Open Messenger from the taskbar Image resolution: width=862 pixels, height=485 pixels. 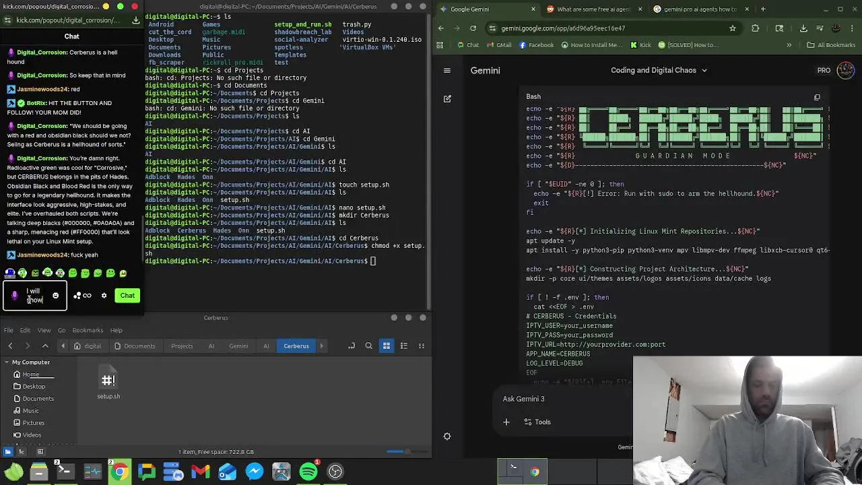255,472
